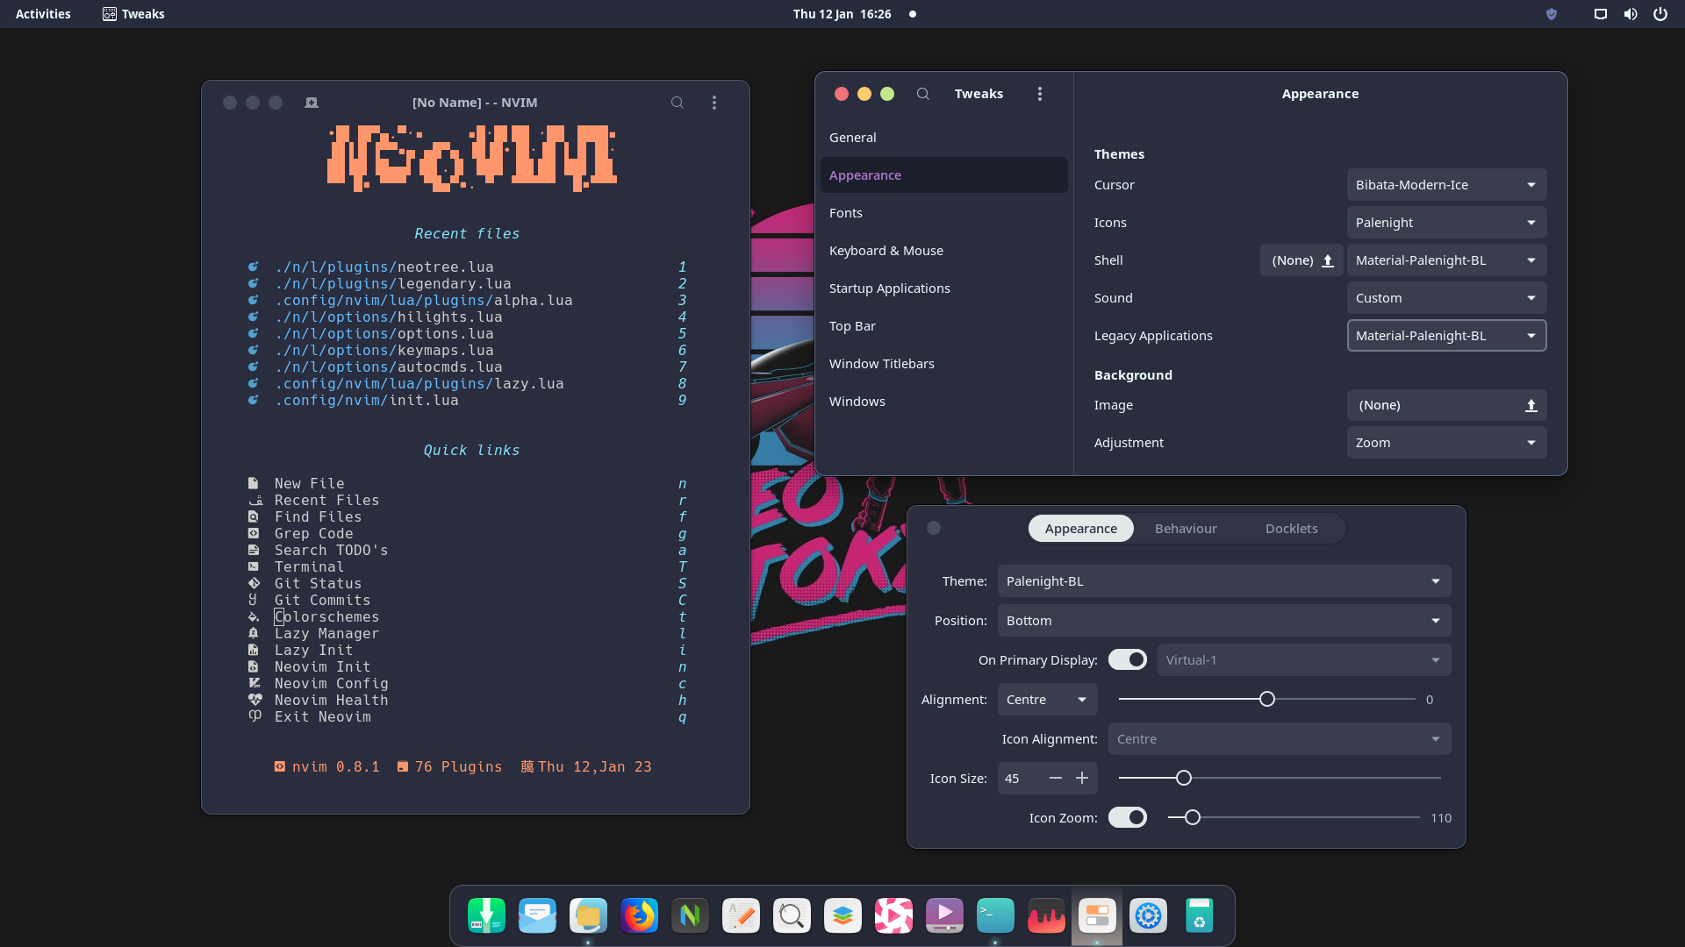Open the Icons theme dropdown
The width and height of the screenshot is (1685, 947).
pos(1446,223)
